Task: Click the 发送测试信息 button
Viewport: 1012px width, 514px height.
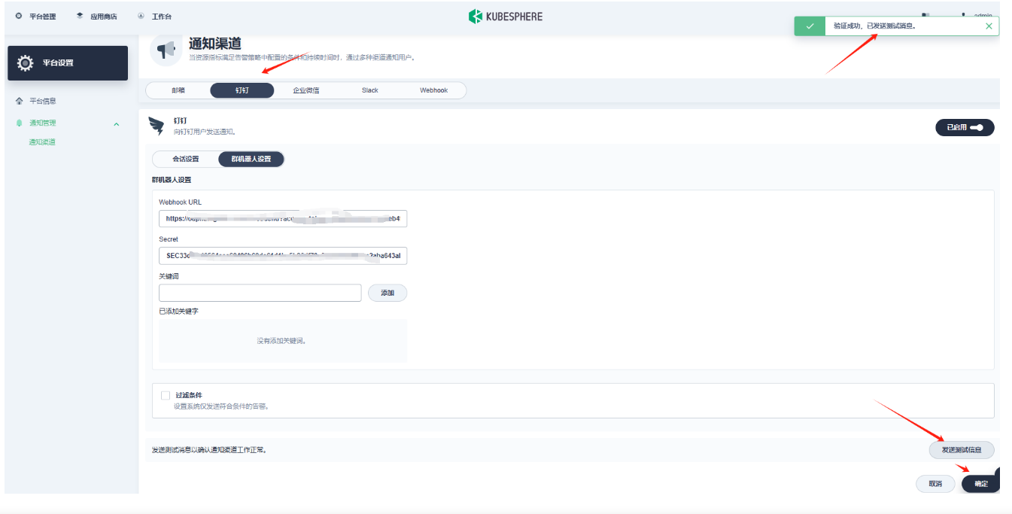Action: pos(962,450)
